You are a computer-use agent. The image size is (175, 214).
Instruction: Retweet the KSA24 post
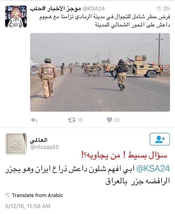point(72,120)
